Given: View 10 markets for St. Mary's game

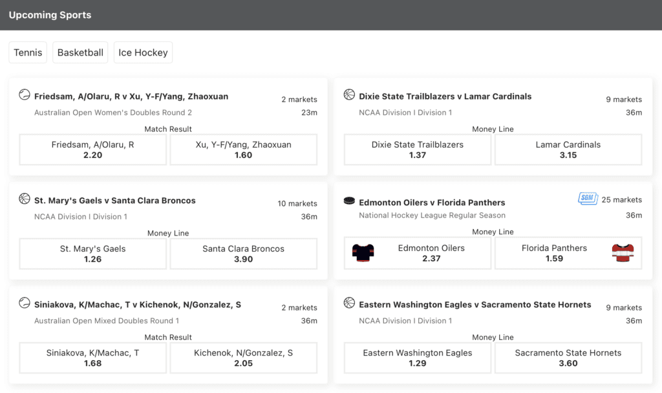Looking at the screenshot, I should click(x=297, y=203).
